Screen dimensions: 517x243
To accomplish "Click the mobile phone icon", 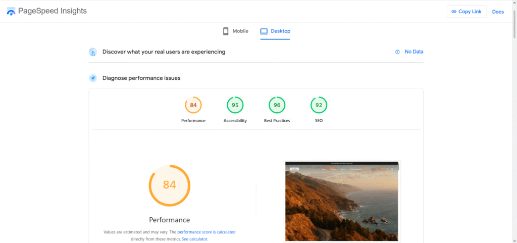I will tap(226, 31).
